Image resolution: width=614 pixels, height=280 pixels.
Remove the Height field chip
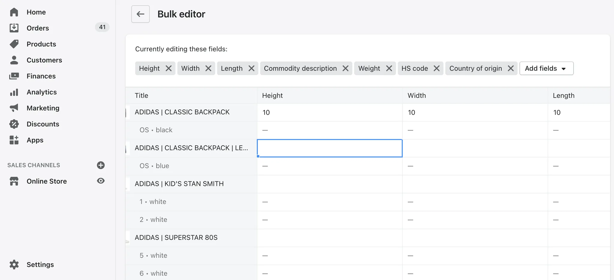(x=168, y=68)
